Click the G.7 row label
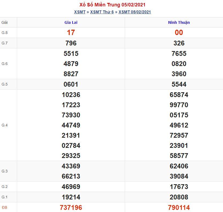223x212 pixels. [5, 43]
